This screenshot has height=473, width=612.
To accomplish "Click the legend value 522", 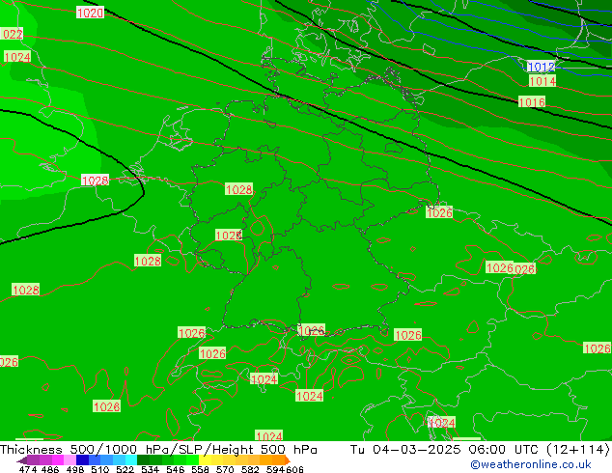I will [125, 469].
